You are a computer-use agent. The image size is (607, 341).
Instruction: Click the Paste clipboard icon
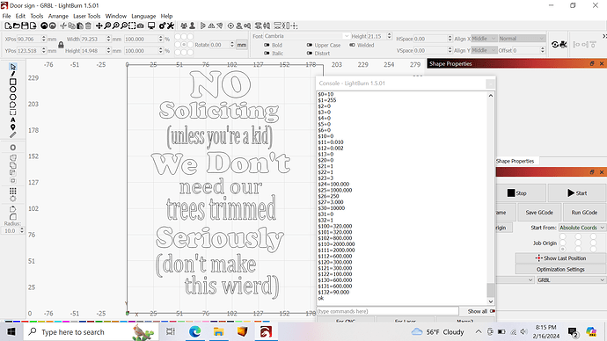(x=80, y=25)
